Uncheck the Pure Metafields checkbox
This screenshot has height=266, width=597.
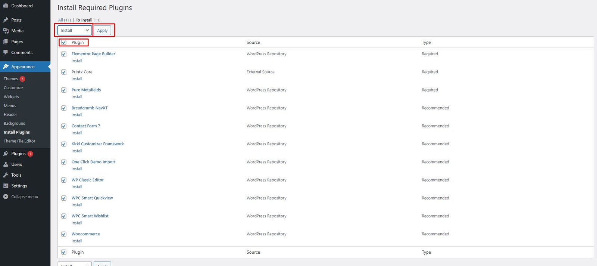click(x=64, y=90)
